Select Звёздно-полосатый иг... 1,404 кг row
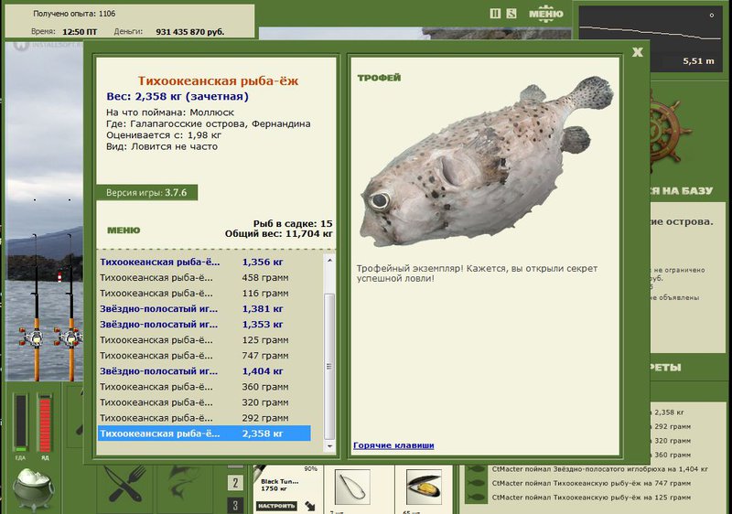Viewport: 732px width, 514px height. click(204, 371)
